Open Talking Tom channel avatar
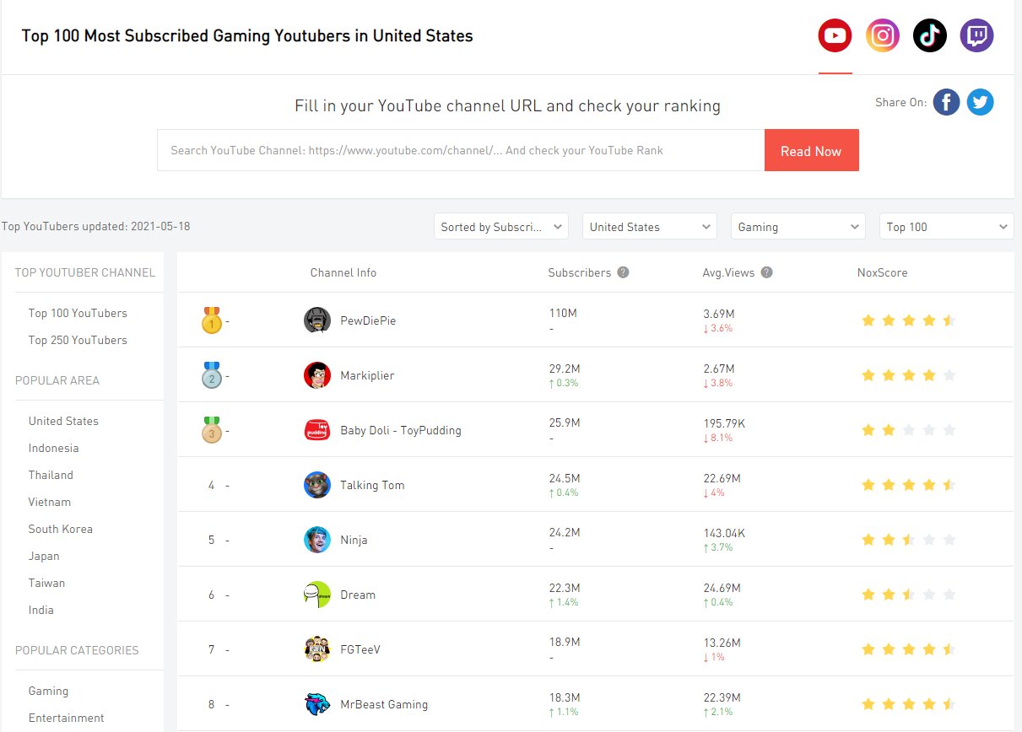The height and width of the screenshot is (732, 1022). point(316,485)
